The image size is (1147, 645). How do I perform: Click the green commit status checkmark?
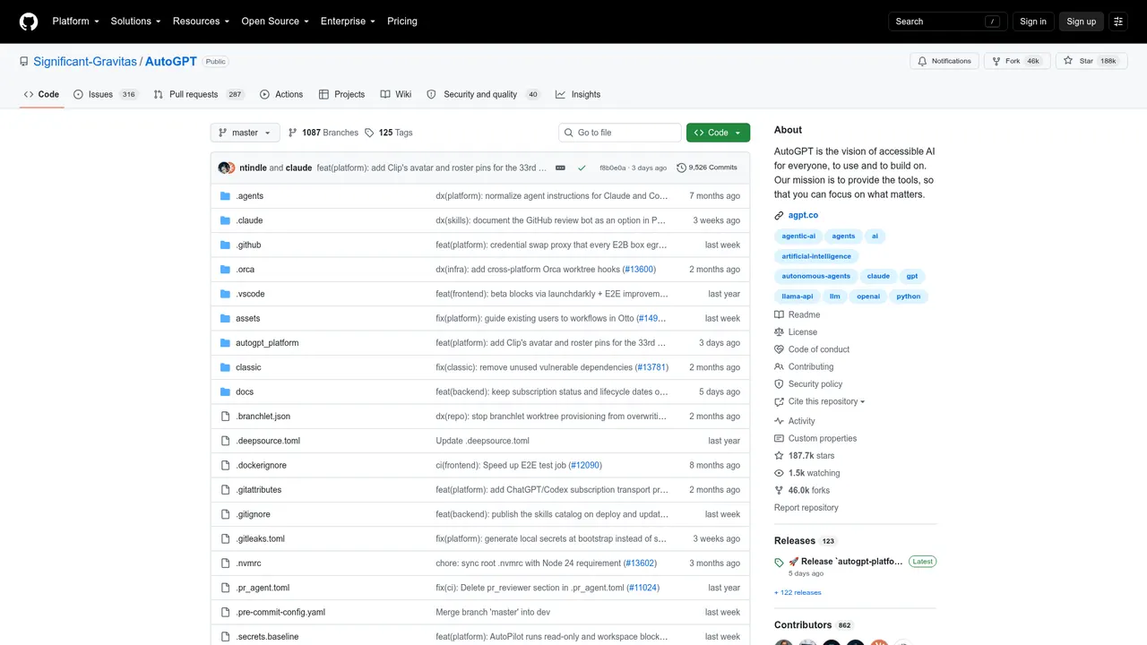[582, 168]
